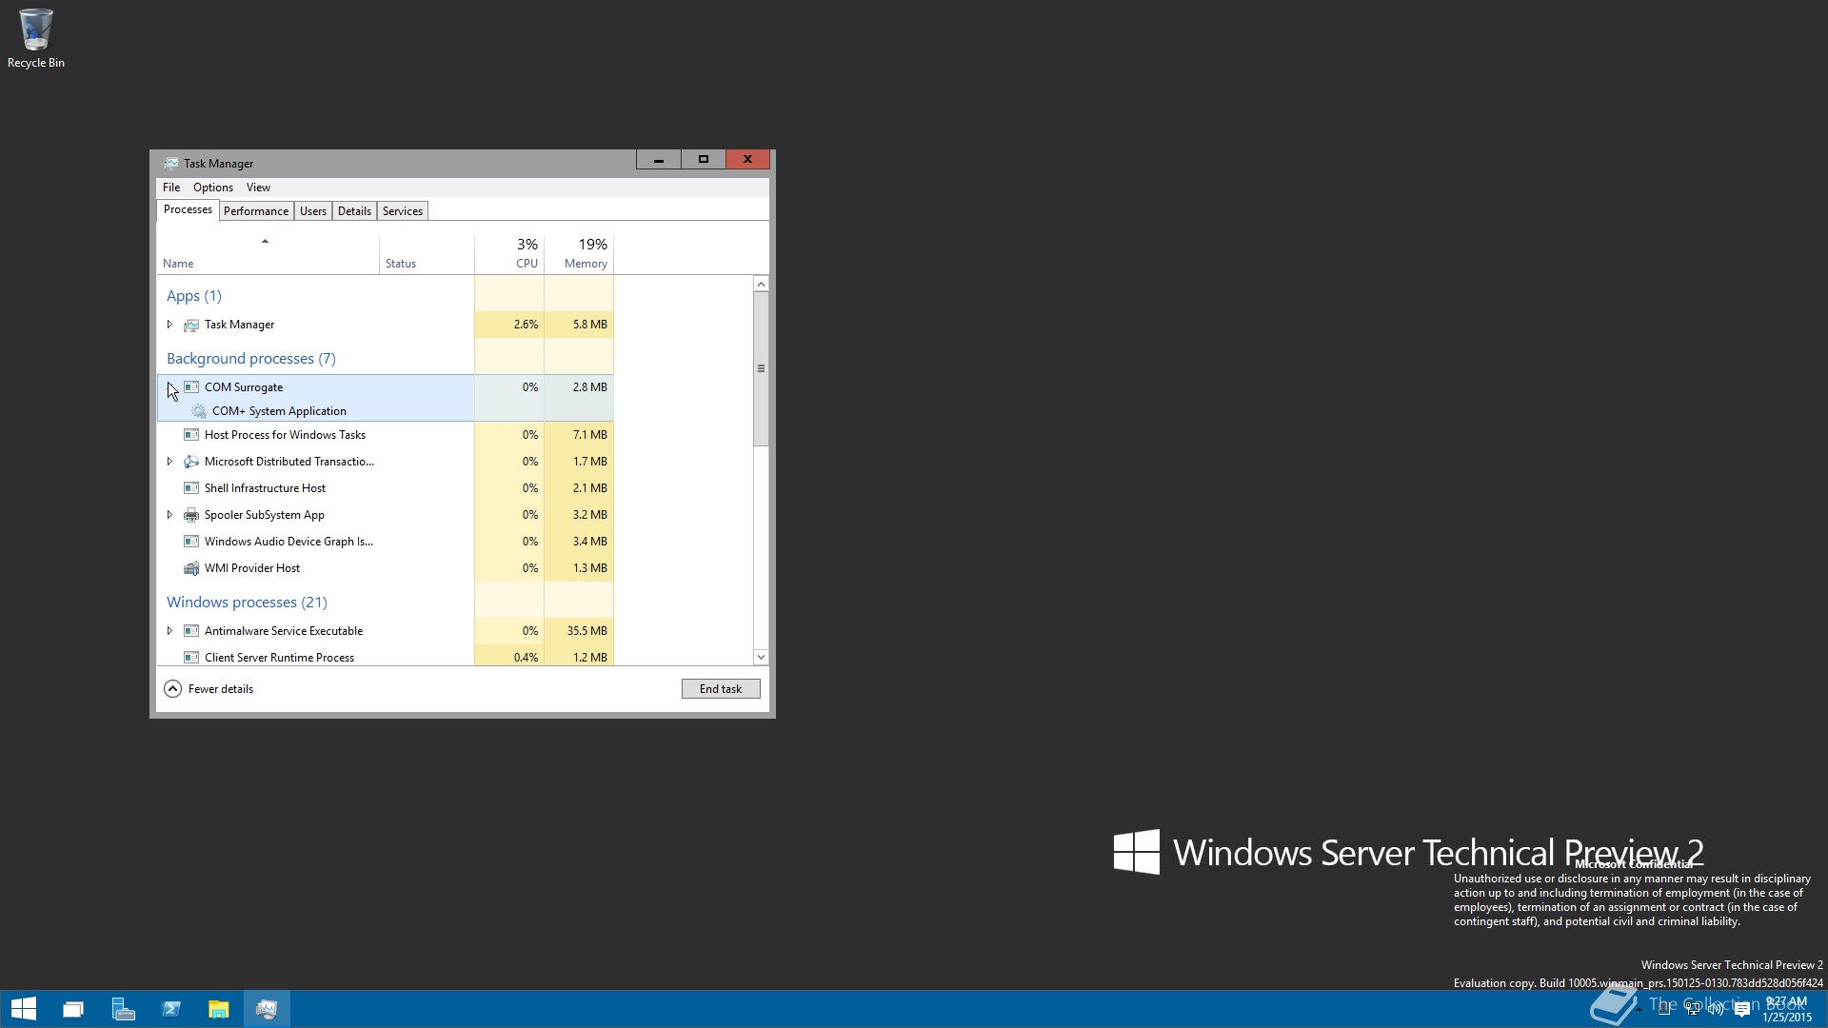Image resolution: width=1828 pixels, height=1028 pixels.
Task: Sort by the CPU column header
Action: (x=509, y=254)
